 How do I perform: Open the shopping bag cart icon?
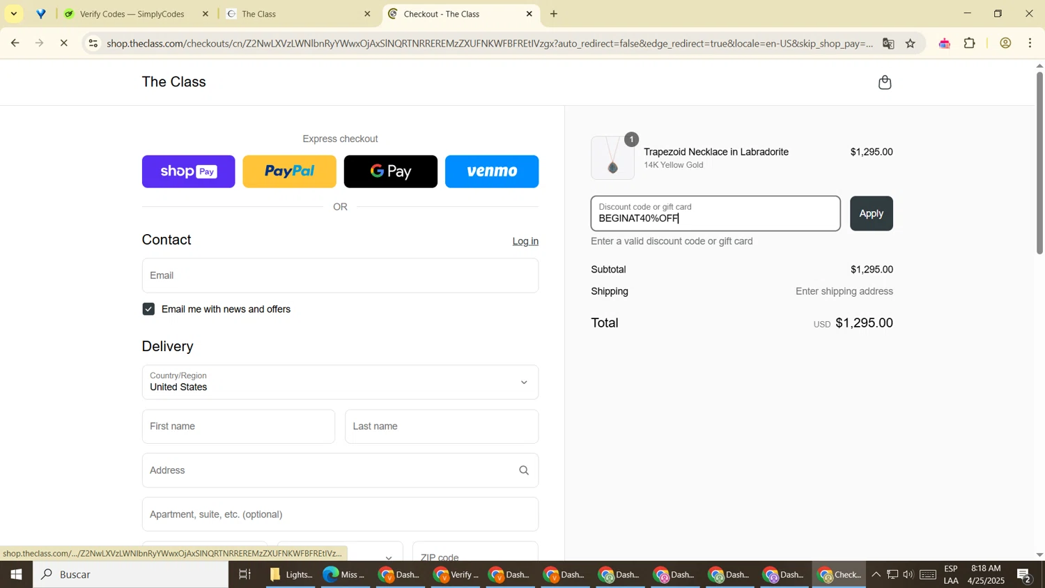pos(885,82)
